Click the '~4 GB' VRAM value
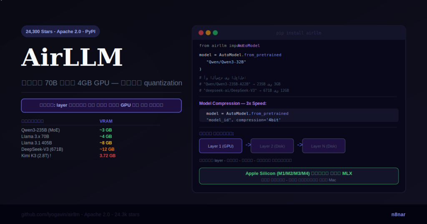 tap(105, 137)
